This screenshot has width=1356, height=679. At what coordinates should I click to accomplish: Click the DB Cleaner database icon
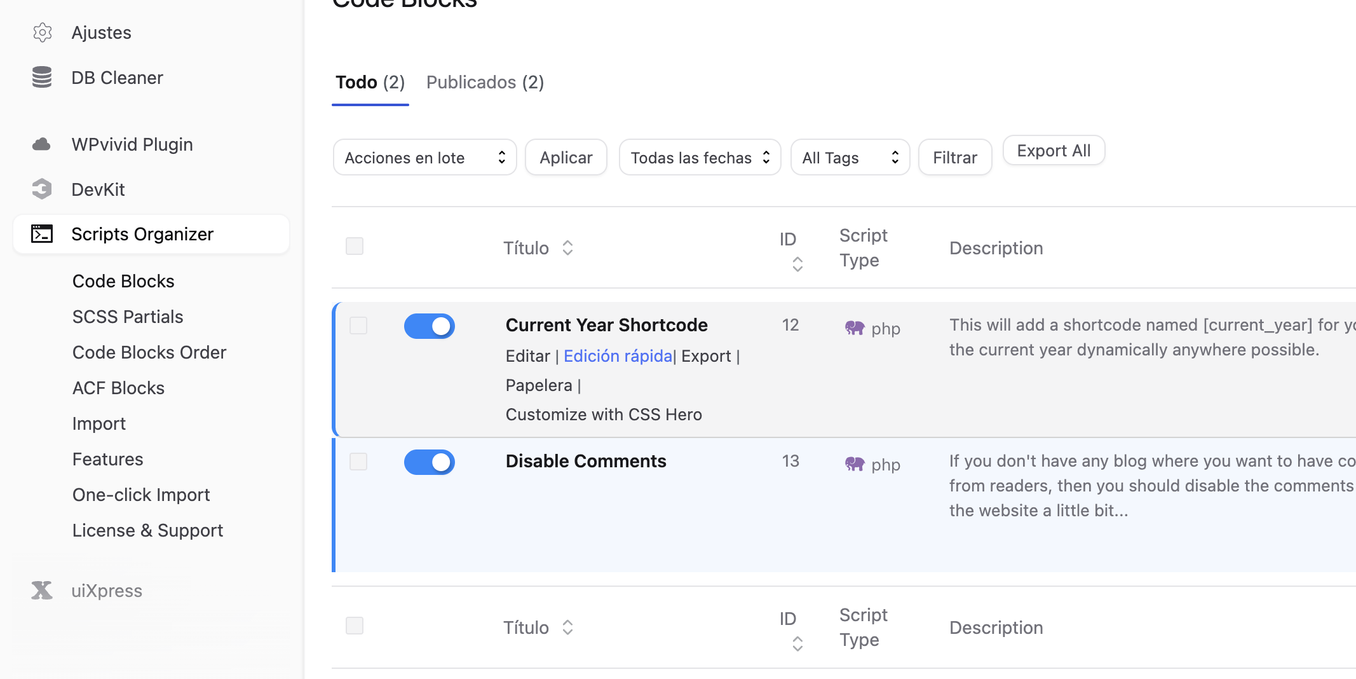click(x=42, y=78)
